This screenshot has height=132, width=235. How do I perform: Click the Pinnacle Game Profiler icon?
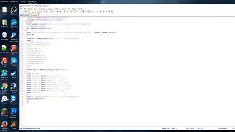[x=14, y=37]
